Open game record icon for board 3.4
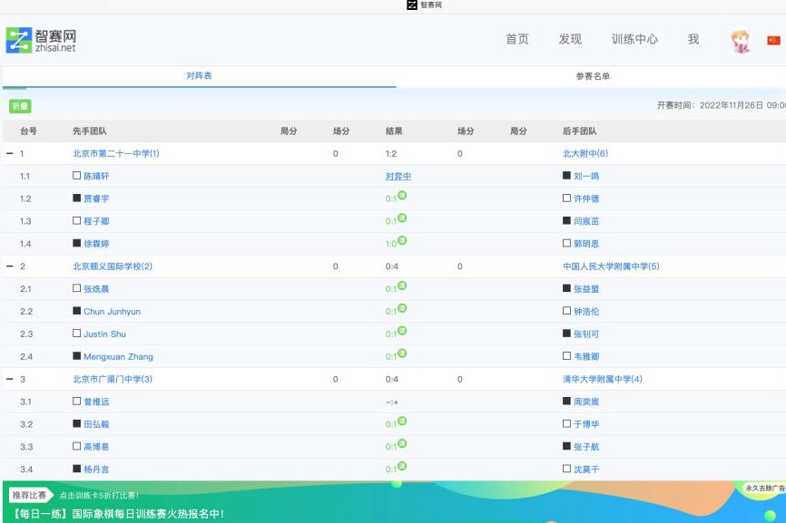Image resolution: width=786 pixels, height=523 pixels. [401, 467]
